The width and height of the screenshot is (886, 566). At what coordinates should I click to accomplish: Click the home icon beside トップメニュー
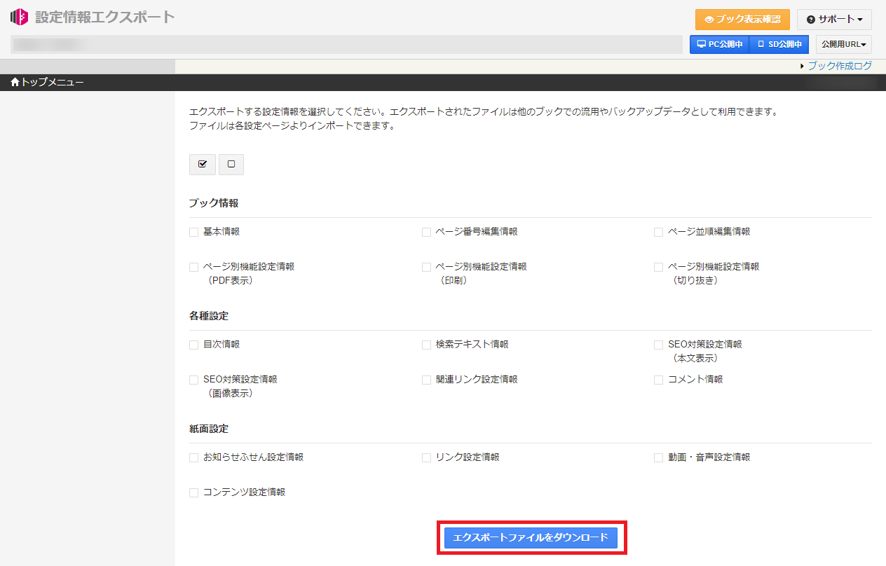click(x=15, y=83)
